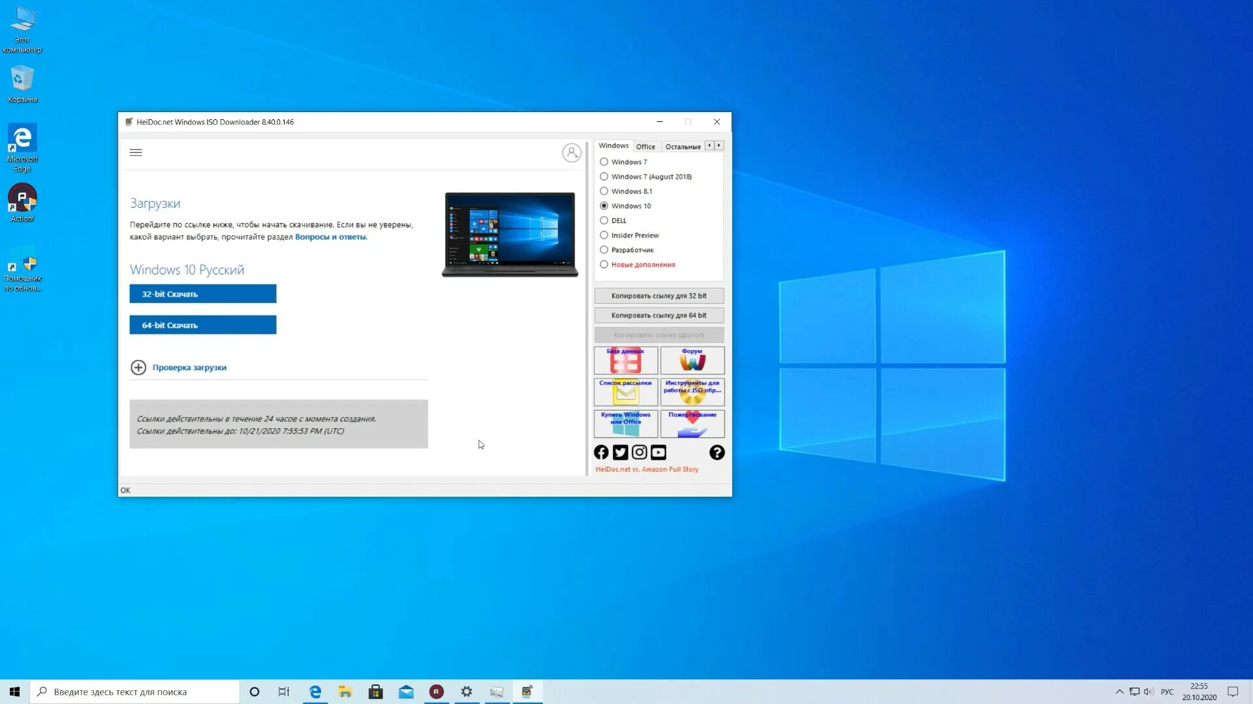Click the Windows tab at the top

(x=613, y=145)
